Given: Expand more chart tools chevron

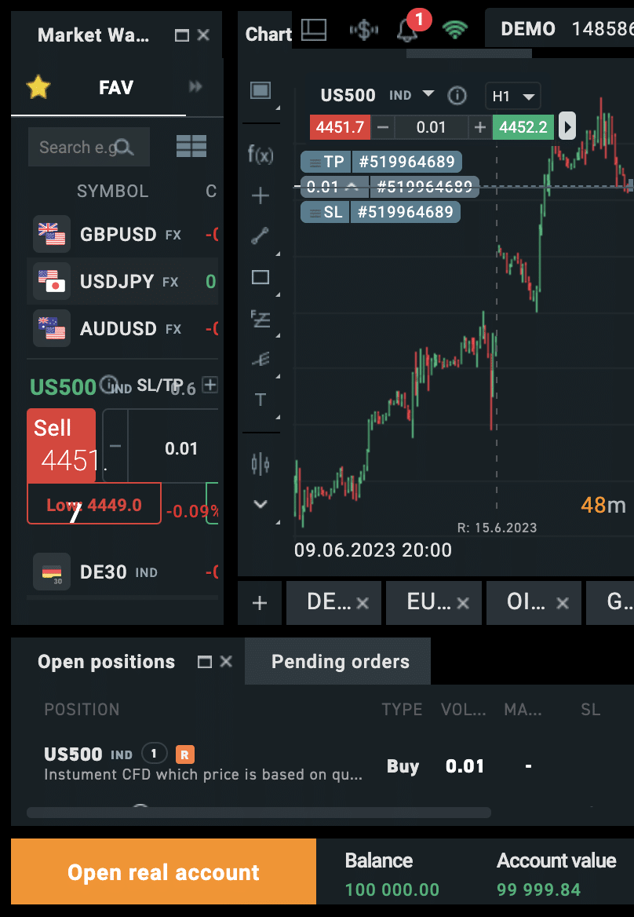Looking at the screenshot, I should (x=261, y=504).
